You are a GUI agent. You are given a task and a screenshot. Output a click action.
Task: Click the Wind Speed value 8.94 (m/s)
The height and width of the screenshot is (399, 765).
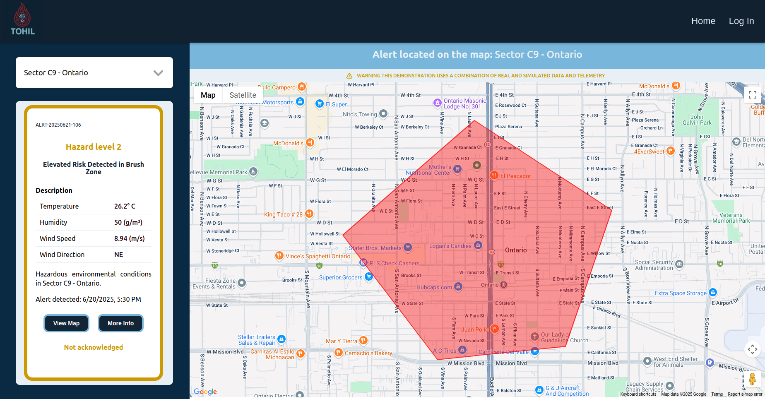pyautogui.click(x=130, y=238)
